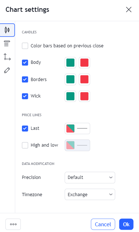Click the Cancel button
The width and height of the screenshot is (139, 232).
[x=103, y=224]
